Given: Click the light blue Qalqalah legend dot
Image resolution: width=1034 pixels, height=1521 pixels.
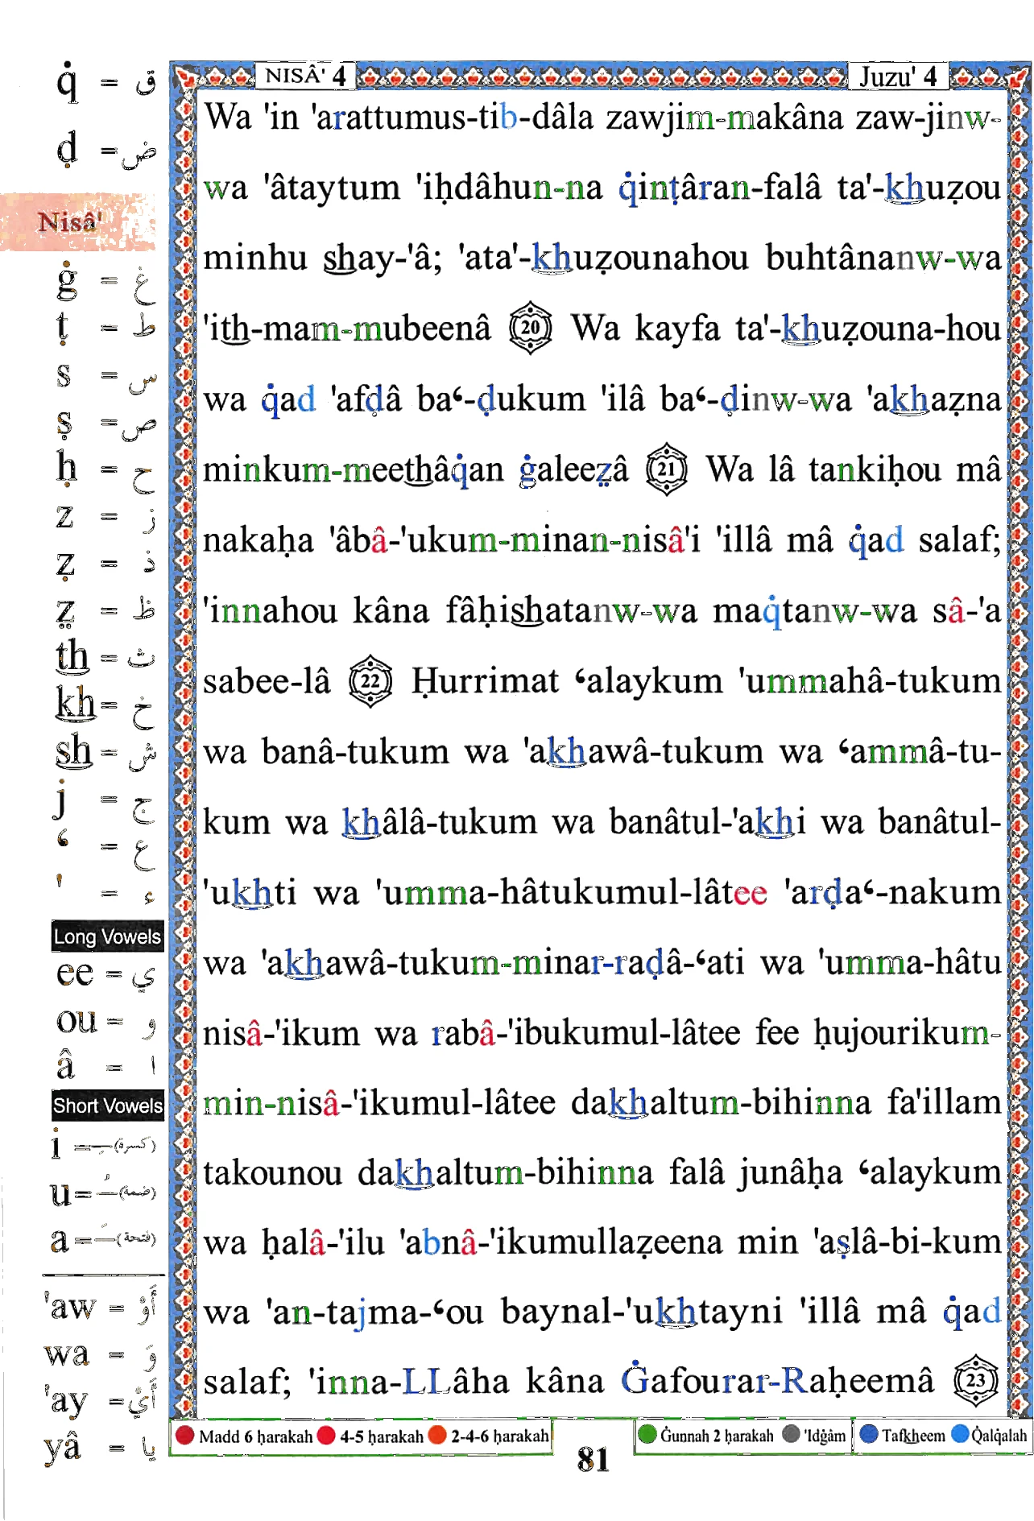Looking at the screenshot, I should (960, 1434).
